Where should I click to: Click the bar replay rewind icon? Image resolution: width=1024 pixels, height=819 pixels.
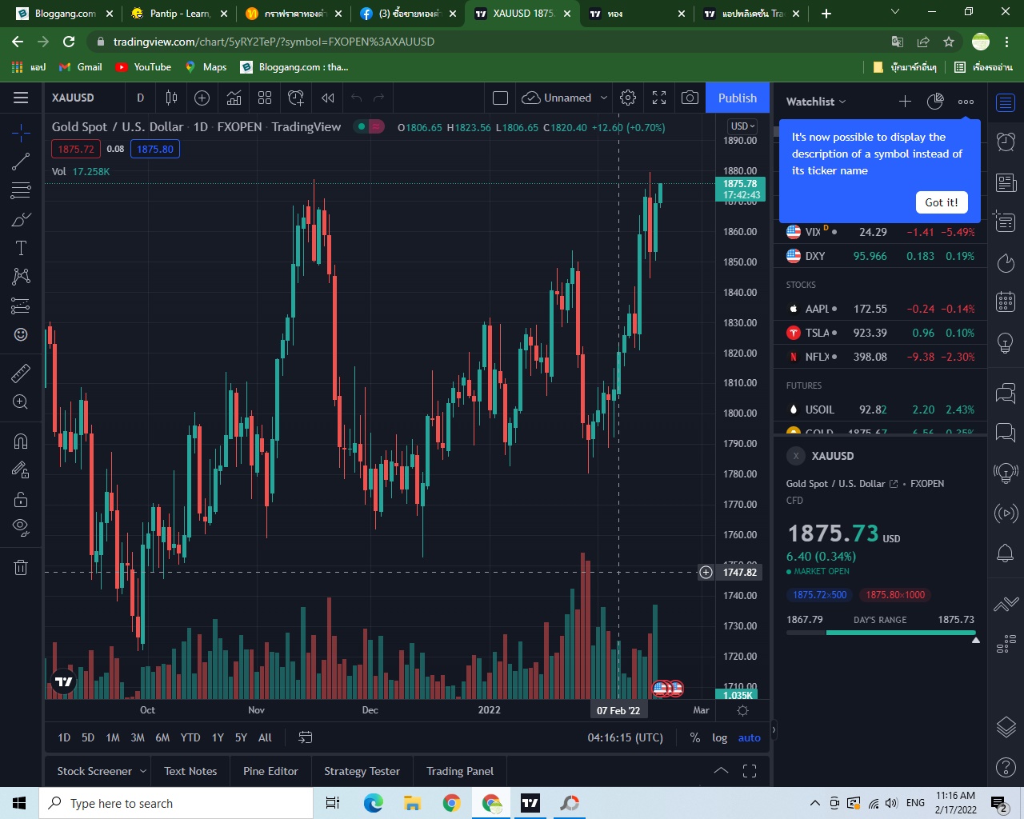328,98
